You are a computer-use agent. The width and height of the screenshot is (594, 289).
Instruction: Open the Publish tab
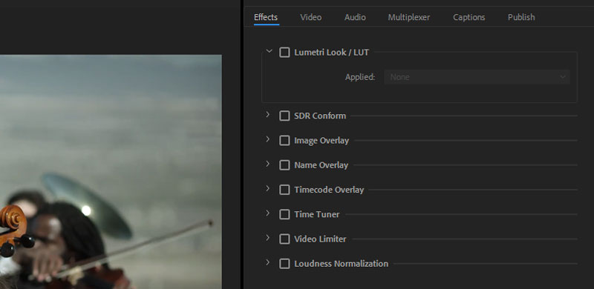tap(521, 17)
